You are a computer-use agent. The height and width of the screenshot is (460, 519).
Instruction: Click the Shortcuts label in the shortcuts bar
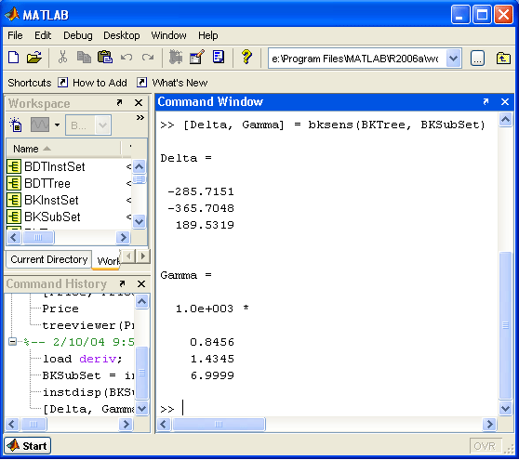click(x=30, y=83)
